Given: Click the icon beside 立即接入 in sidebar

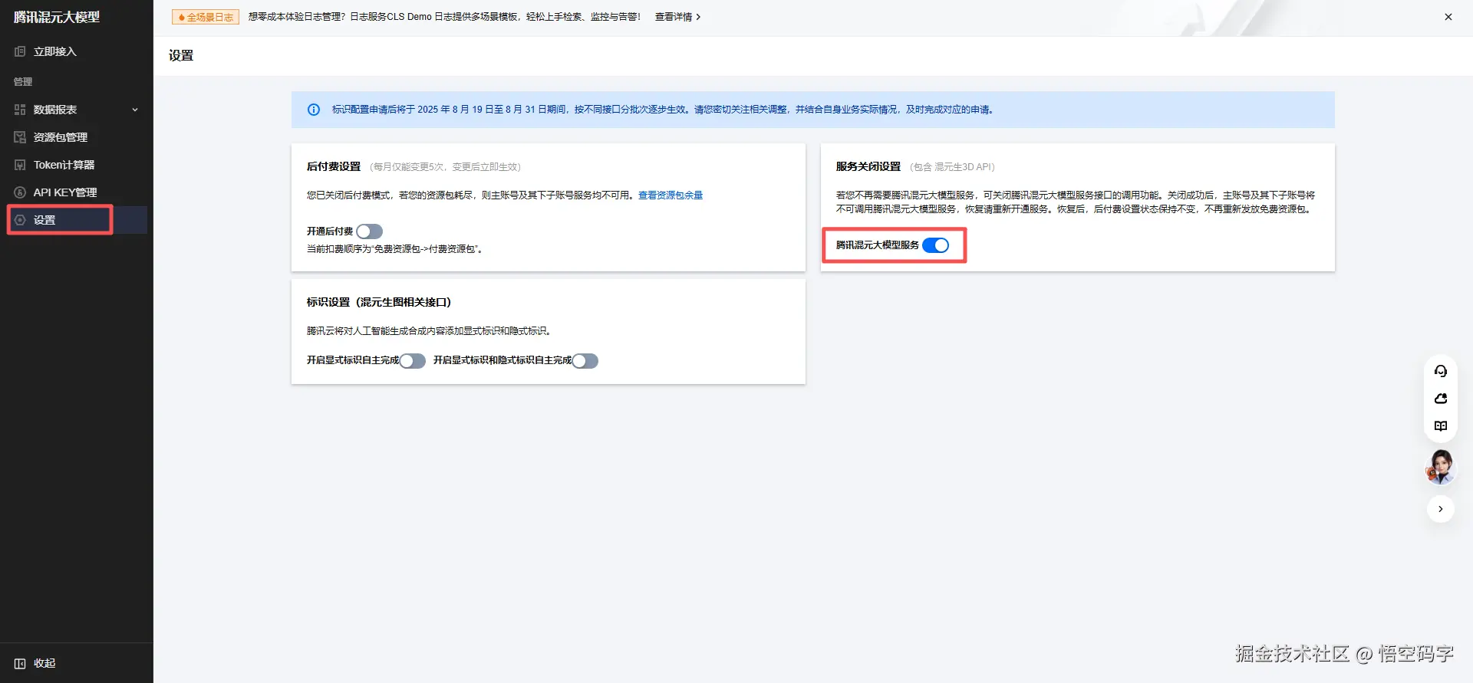Looking at the screenshot, I should 20,51.
